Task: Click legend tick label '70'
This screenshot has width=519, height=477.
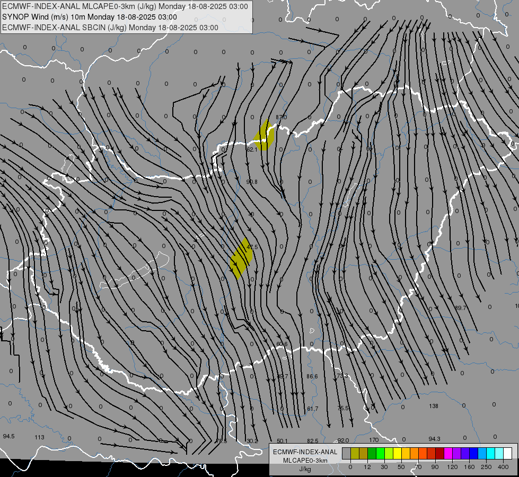Action: click(418, 467)
